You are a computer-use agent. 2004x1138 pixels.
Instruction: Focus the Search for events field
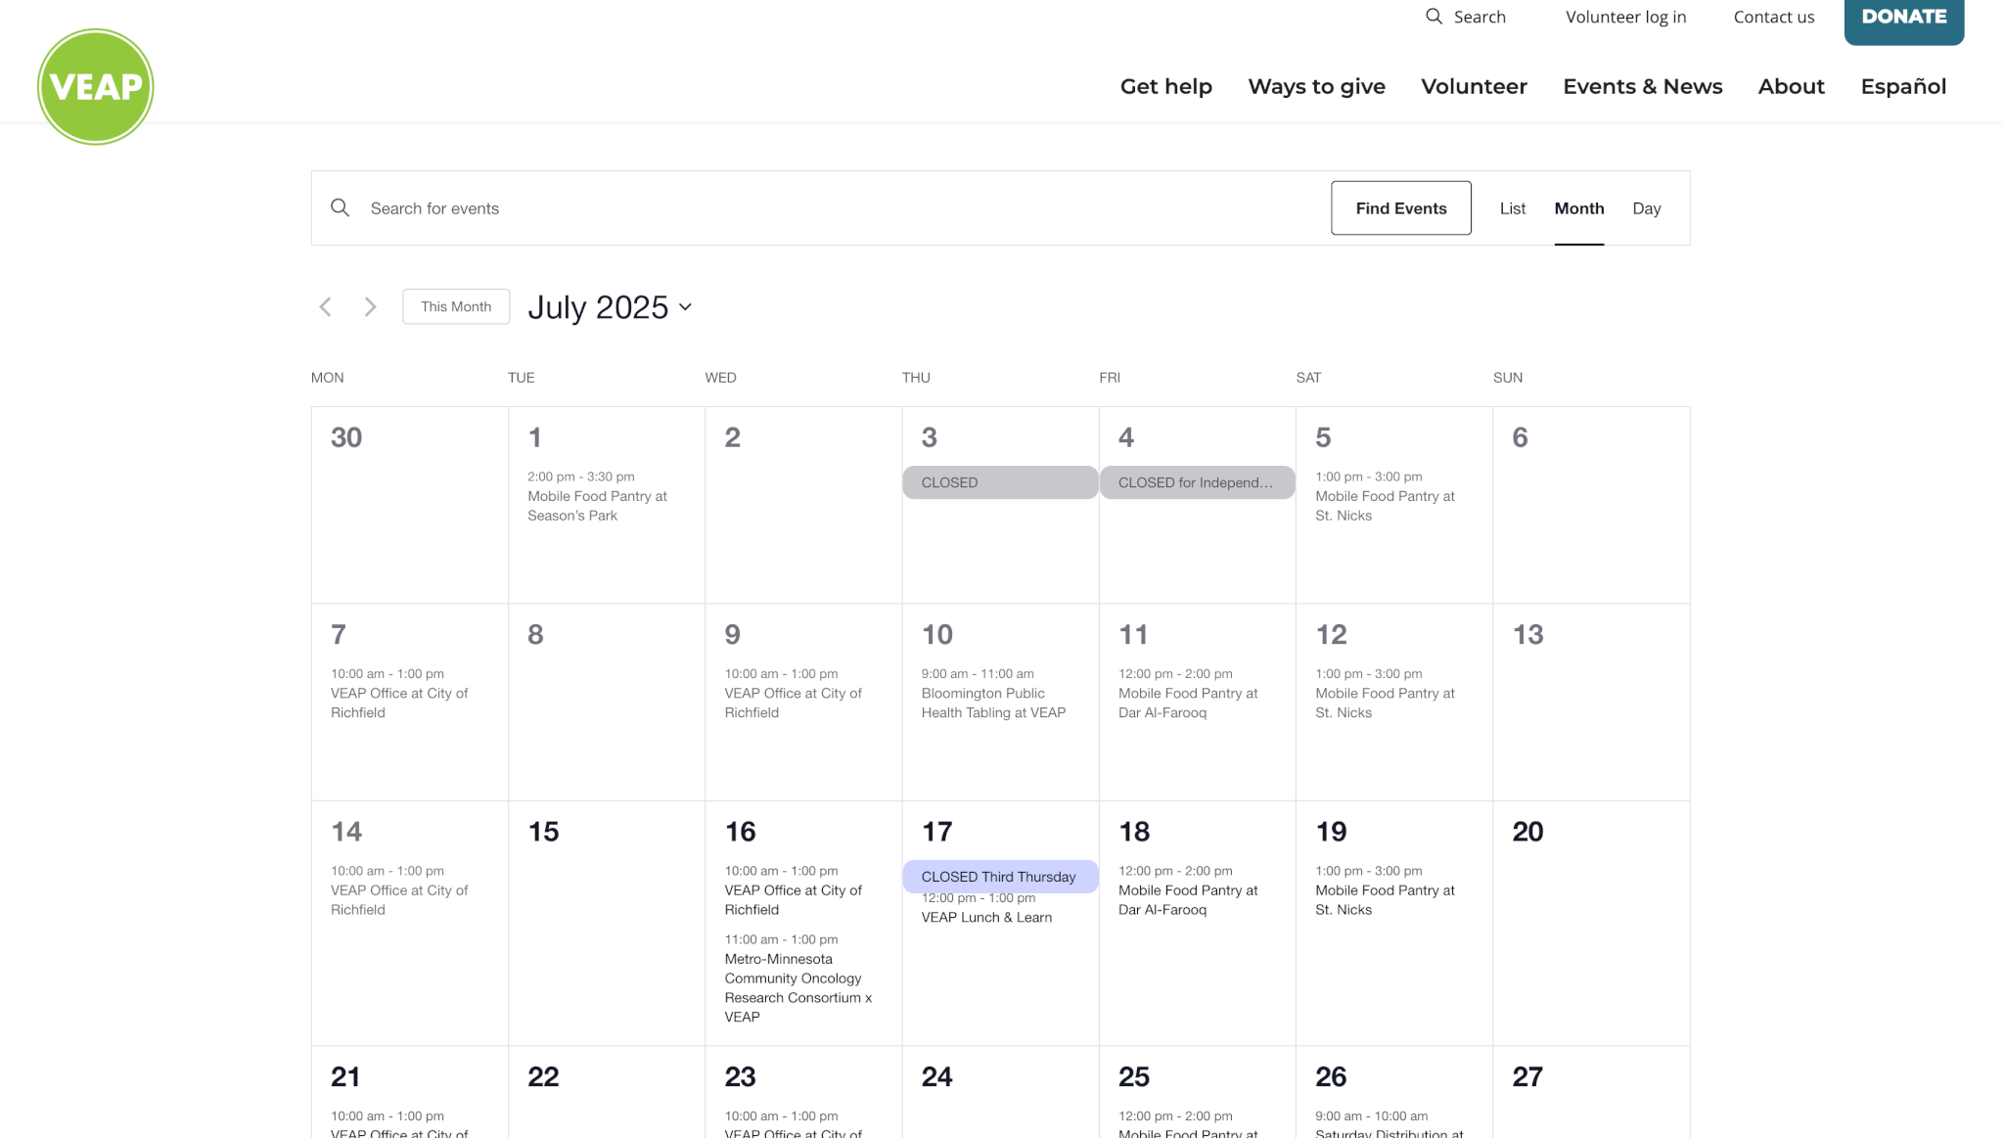tap(842, 208)
